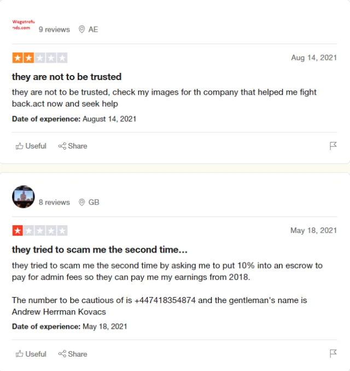Report the May 18, 2021 review via flag
This screenshot has width=350, height=371.
click(333, 353)
